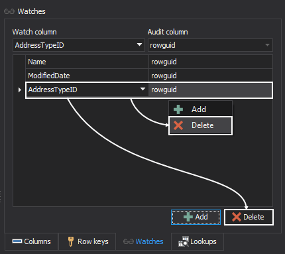285x254 pixels.
Task: Click the red X icon on Delete button
Action: 237,217
